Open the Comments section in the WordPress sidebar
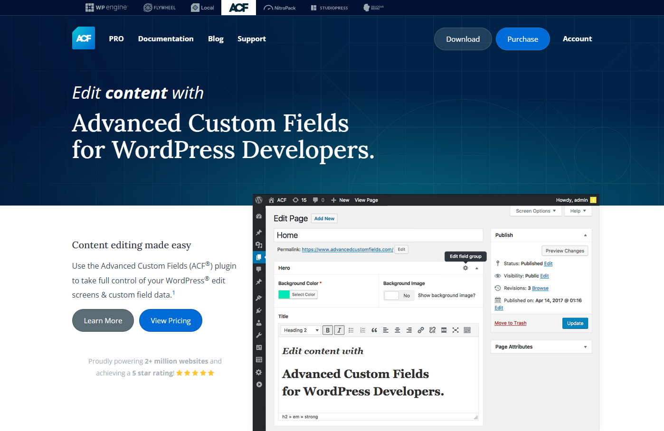 click(x=259, y=269)
